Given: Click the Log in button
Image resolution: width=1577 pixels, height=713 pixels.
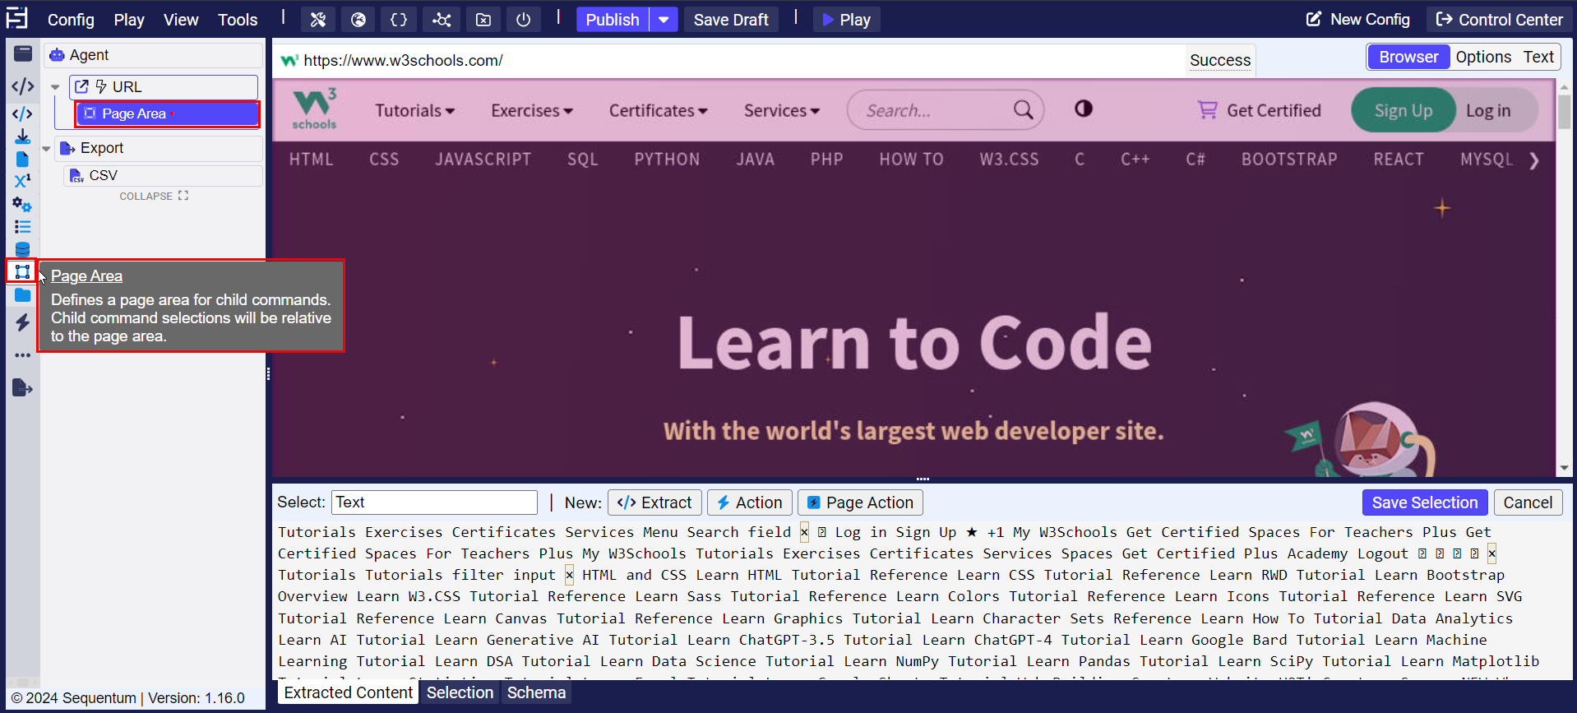Looking at the screenshot, I should coord(1488,110).
